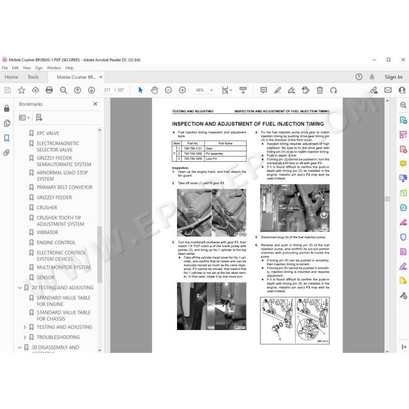Image resolution: width=409 pixels, height=409 pixels.
Task: Open bookmark options list dropdown
Action: [25, 117]
